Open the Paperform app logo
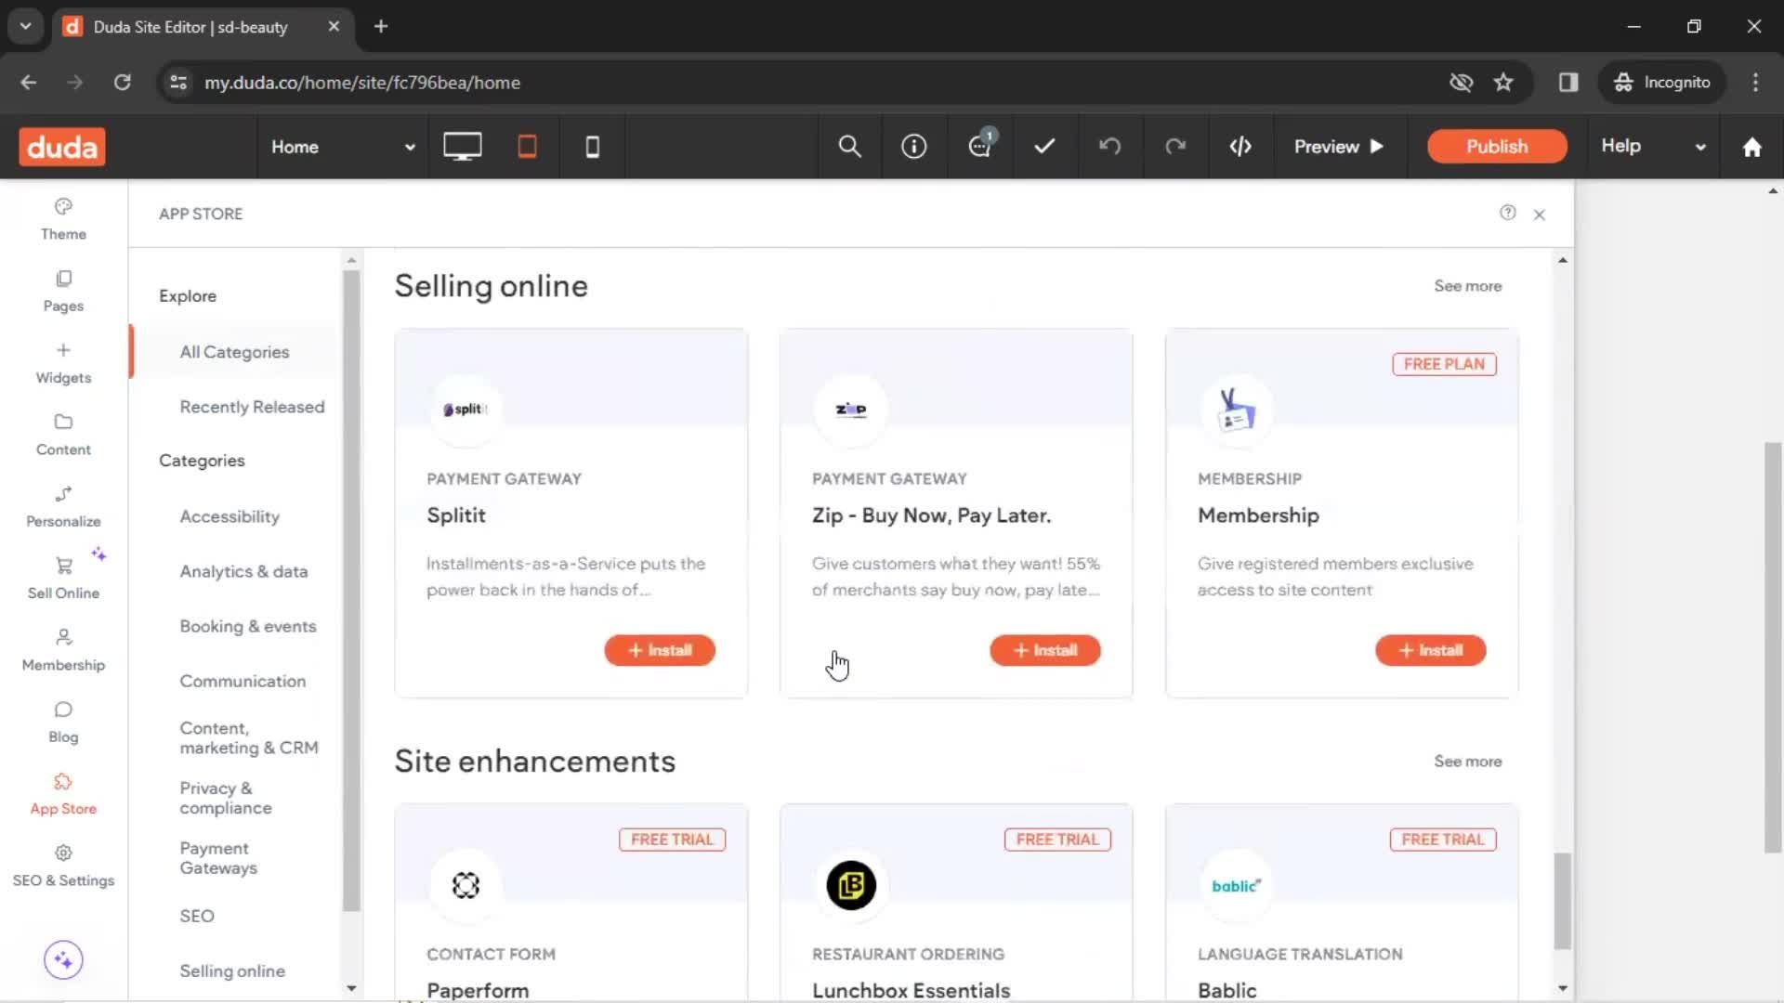Image resolution: width=1784 pixels, height=1003 pixels. point(466,885)
